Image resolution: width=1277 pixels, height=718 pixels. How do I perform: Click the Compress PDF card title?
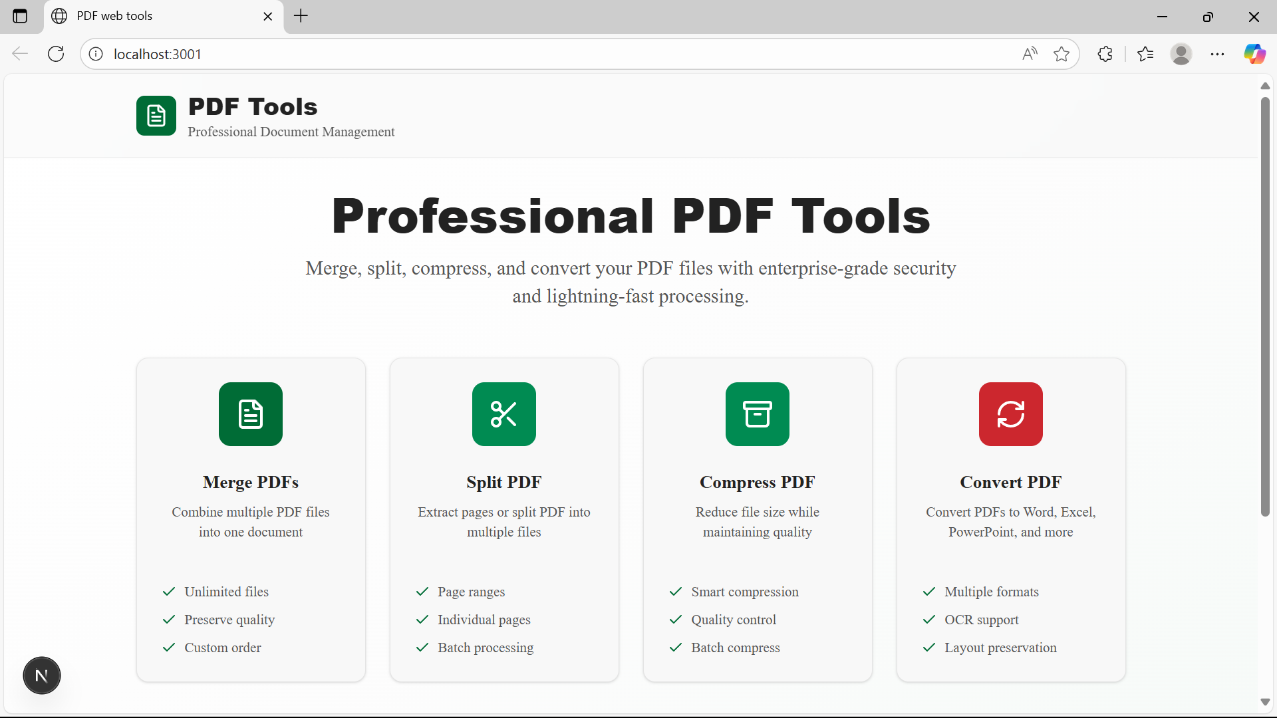point(758,482)
